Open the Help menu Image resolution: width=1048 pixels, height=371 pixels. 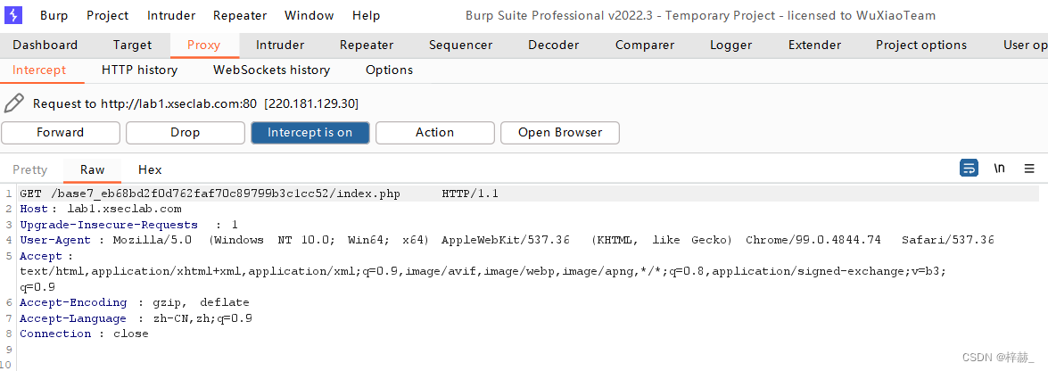(367, 14)
